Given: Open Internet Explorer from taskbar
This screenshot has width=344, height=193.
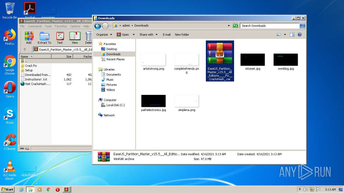Looking at the screenshot, I should point(21,190).
